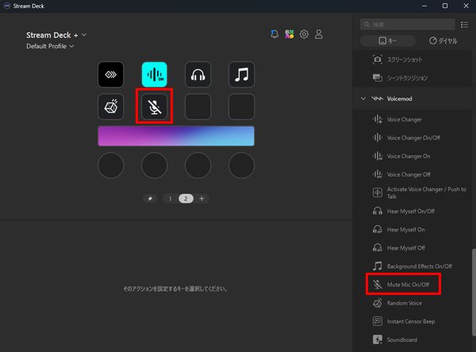
Task: Switch to page 2
Action: (186, 199)
